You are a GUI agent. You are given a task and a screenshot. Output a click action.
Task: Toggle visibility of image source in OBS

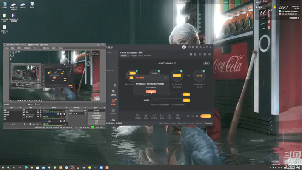pos(37,112)
